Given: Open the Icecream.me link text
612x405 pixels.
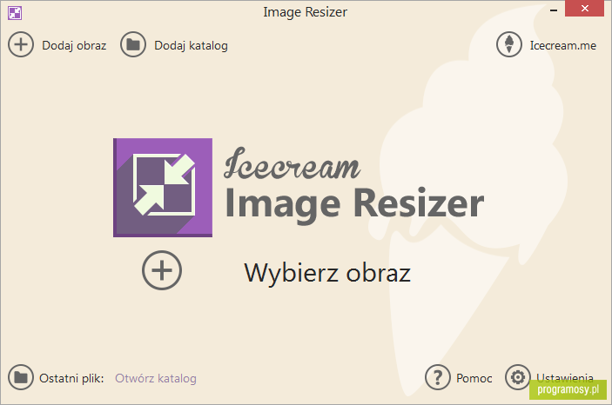Looking at the screenshot, I should coord(563,45).
